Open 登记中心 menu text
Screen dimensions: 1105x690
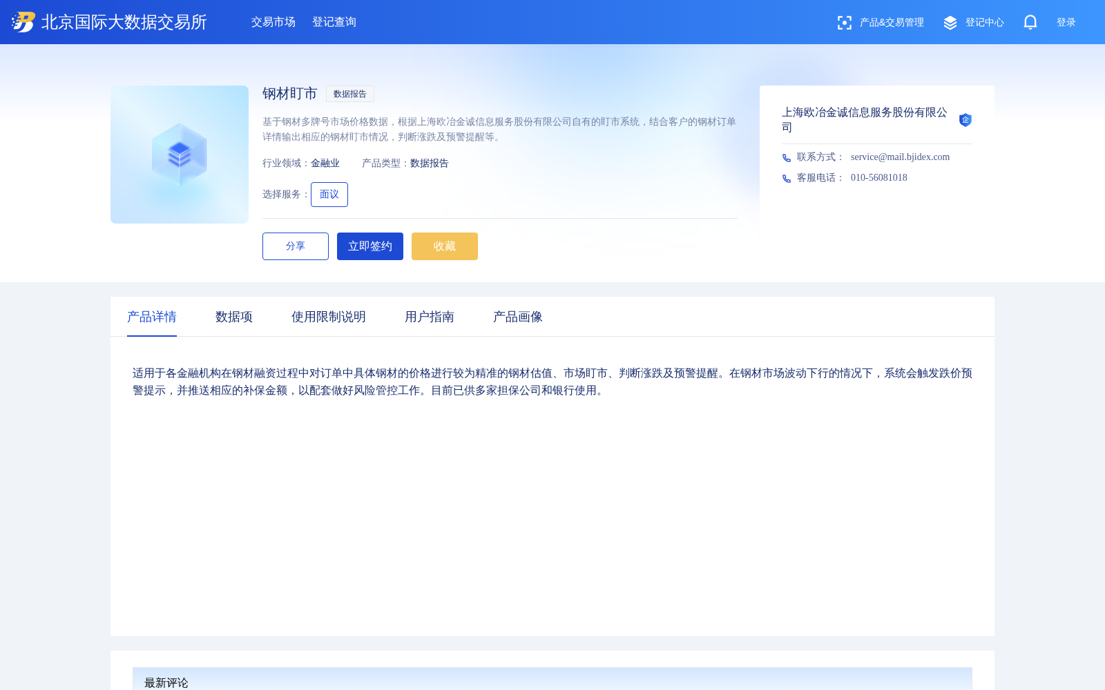[x=985, y=23]
